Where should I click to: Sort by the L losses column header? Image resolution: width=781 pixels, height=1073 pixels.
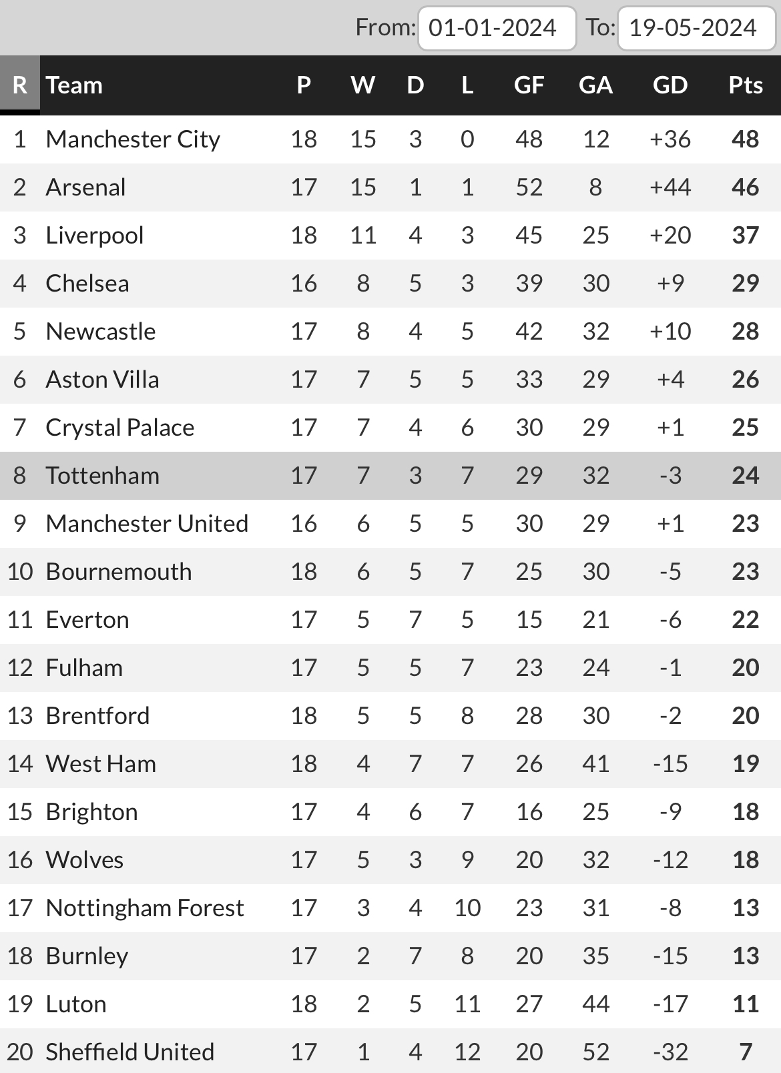(467, 85)
